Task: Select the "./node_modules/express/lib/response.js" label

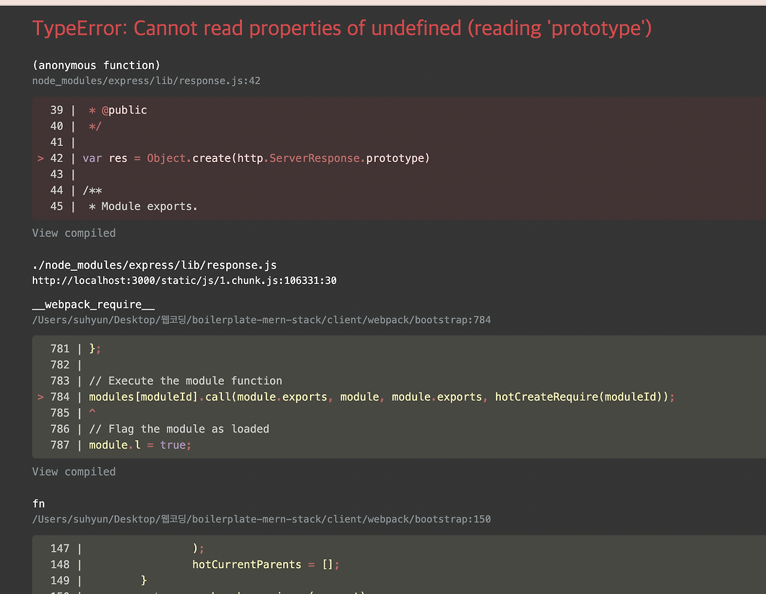Action: (154, 265)
